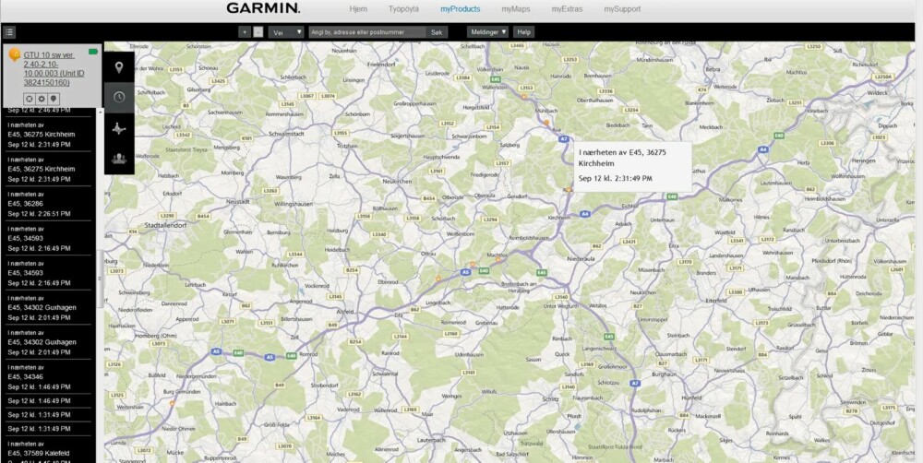Open the myProducts tab
The height and width of the screenshot is (463, 923).
pos(461,9)
